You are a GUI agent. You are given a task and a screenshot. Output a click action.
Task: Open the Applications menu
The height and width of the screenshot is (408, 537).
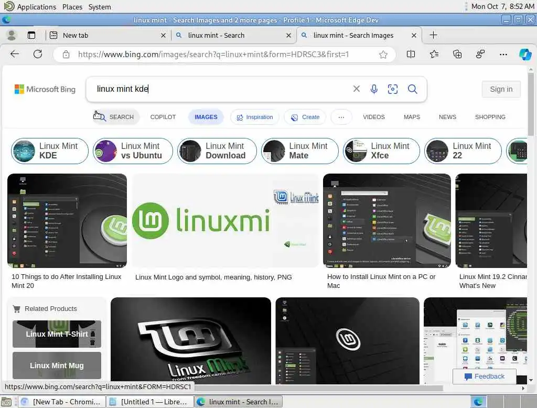point(30,6)
